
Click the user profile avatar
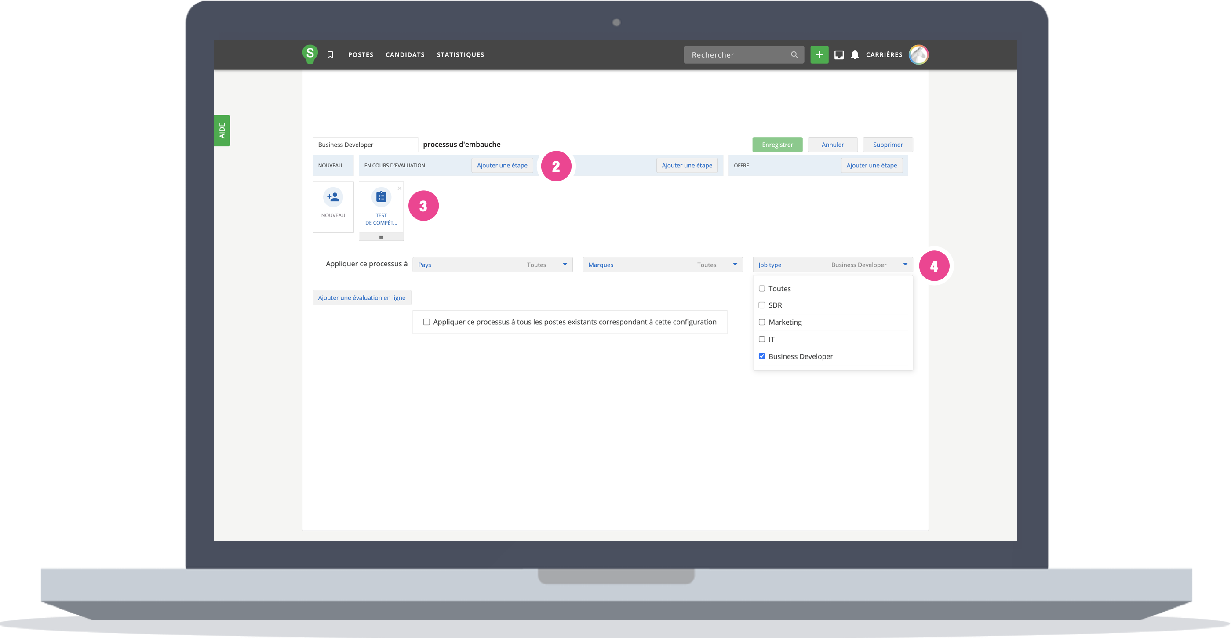(x=918, y=54)
